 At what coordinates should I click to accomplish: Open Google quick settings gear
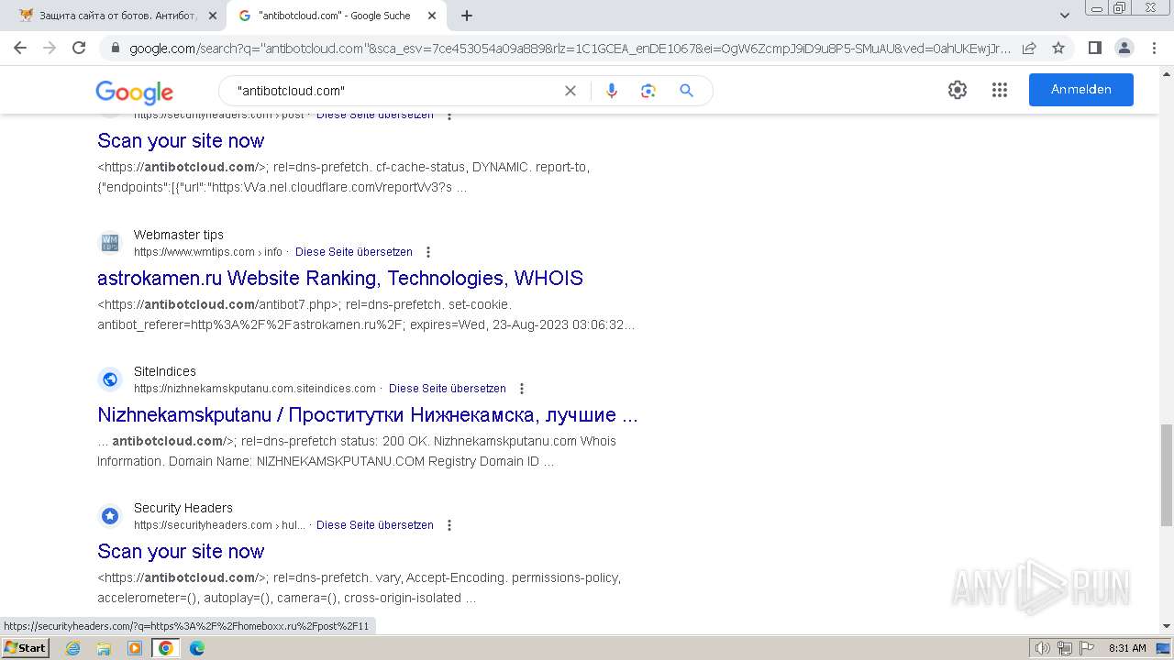(958, 90)
